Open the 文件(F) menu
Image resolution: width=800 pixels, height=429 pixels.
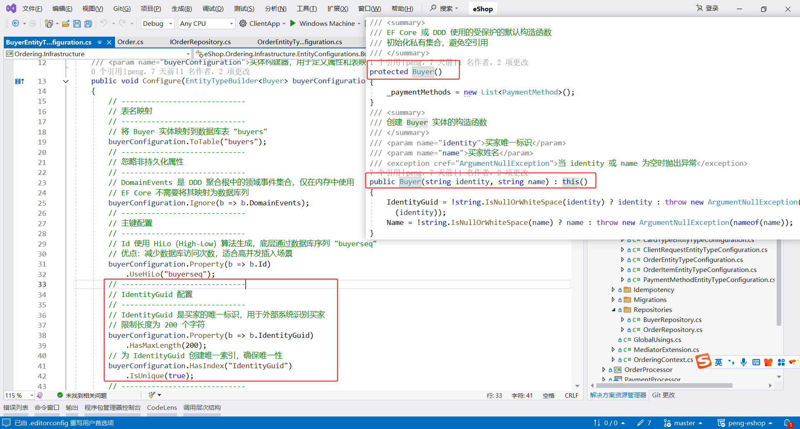click(x=32, y=8)
